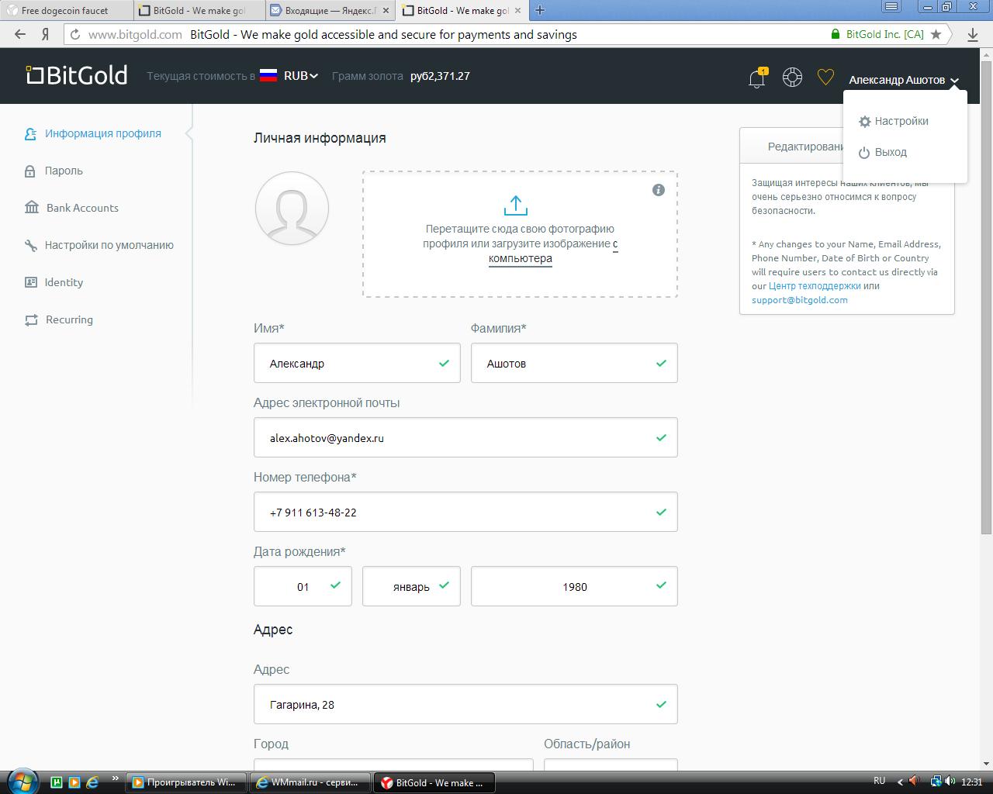Screen dimensions: 993x794
Task: Open the Проигрыватель Wi... taskbar window
Action: (x=186, y=782)
